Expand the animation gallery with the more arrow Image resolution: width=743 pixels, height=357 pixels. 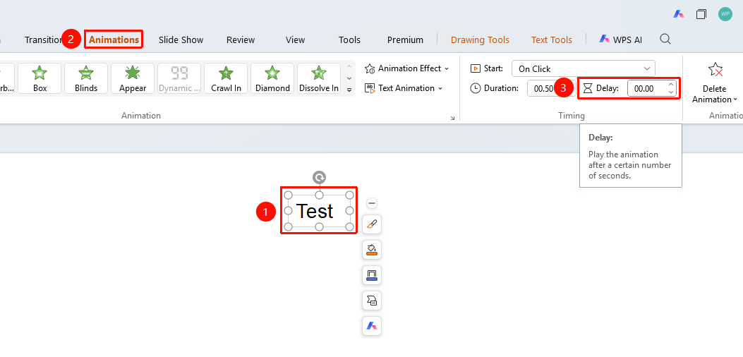[x=349, y=90]
